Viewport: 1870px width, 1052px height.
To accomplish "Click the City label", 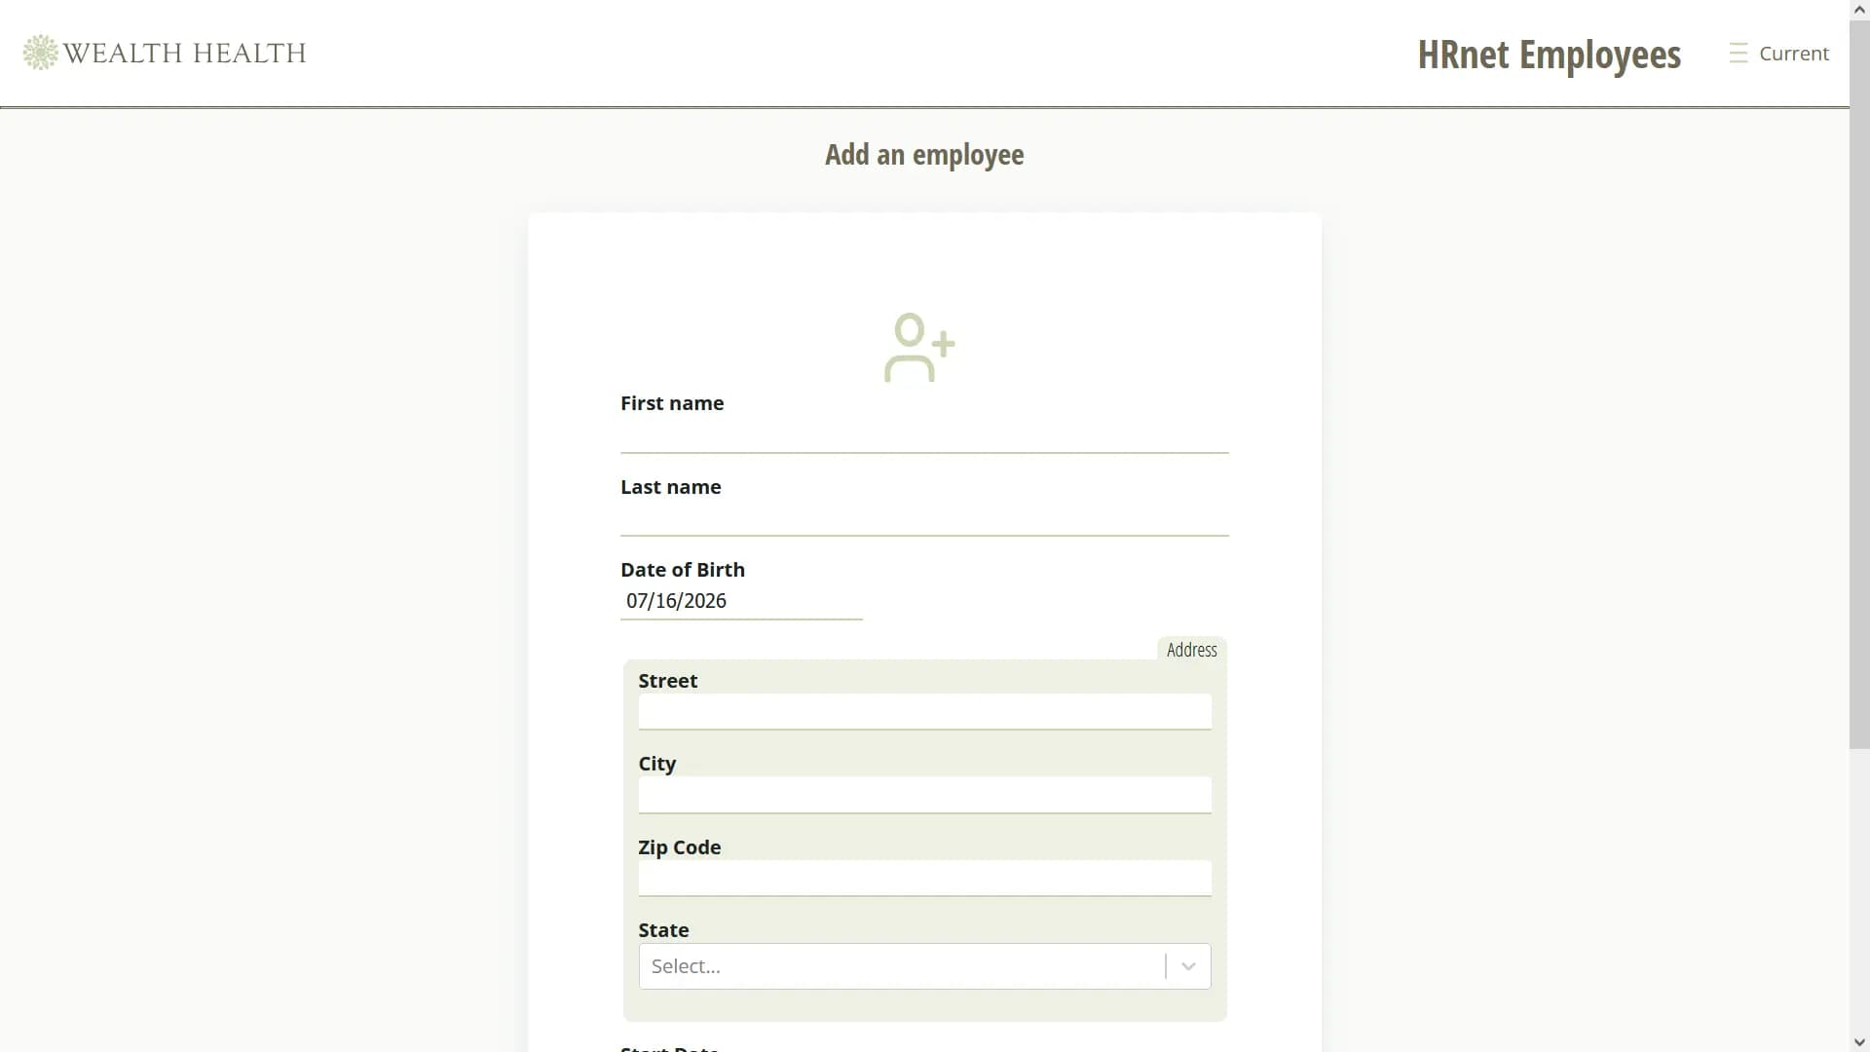I will pyautogui.click(x=657, y=764).
